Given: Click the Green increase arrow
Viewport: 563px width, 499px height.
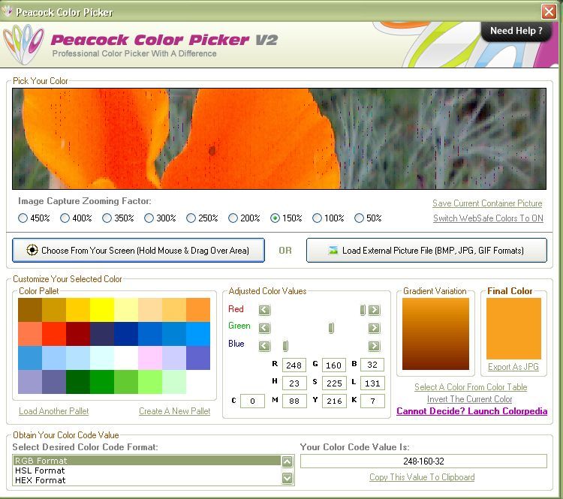Looking at the screenshot, I should [374, 328].
